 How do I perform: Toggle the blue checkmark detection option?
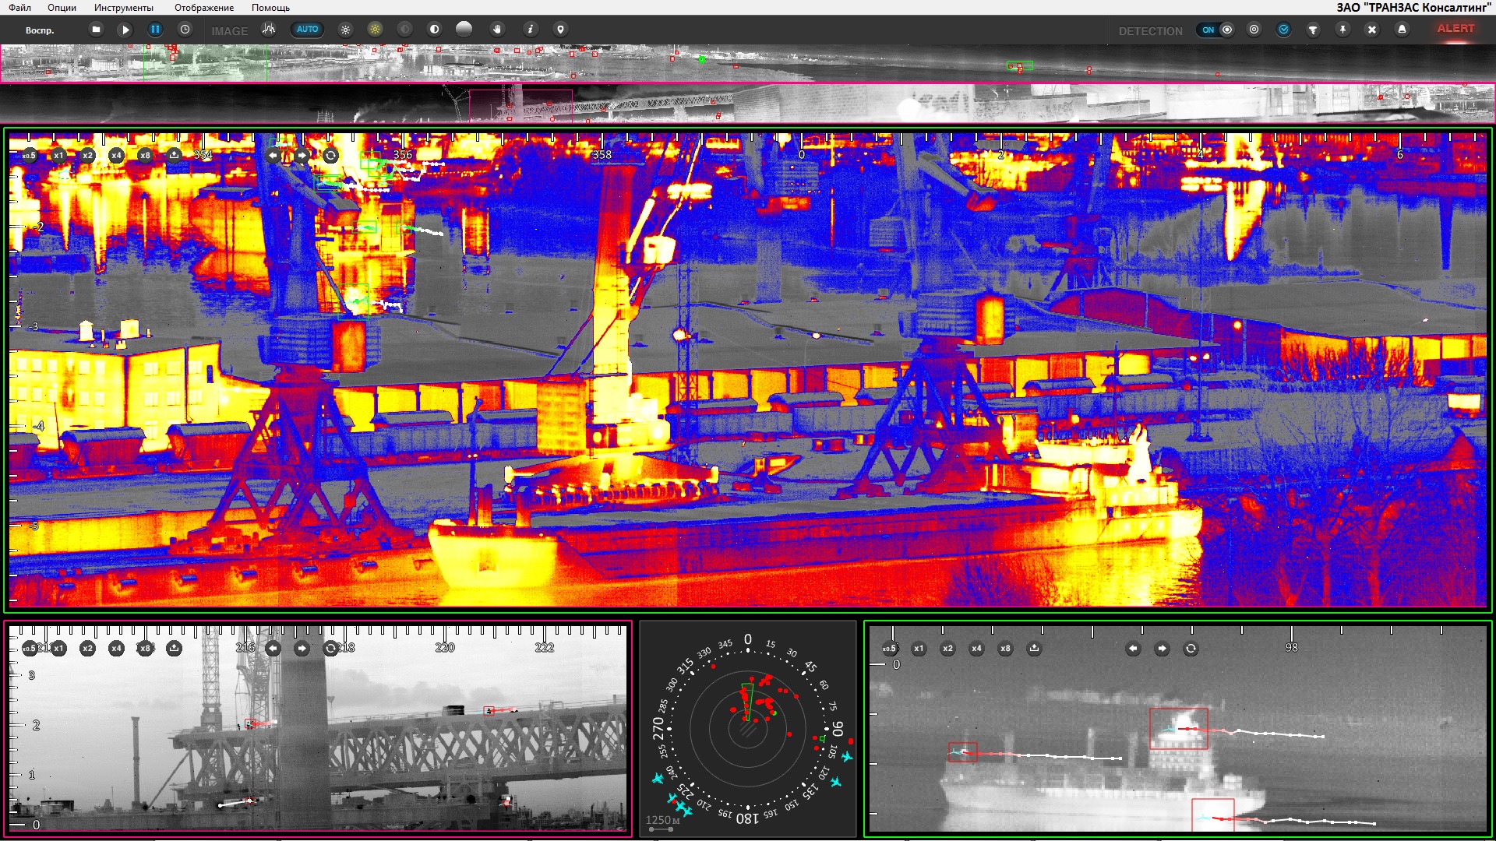tap(1283, 30)
